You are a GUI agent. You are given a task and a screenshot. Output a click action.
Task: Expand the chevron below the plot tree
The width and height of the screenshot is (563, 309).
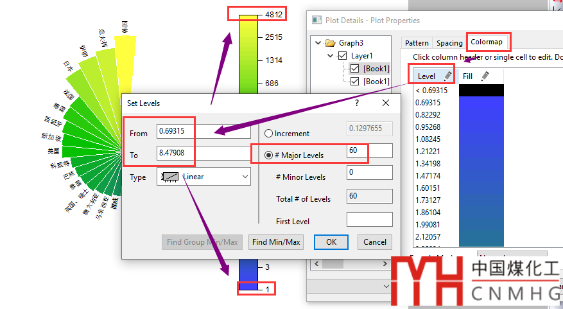tap(386, 287)
